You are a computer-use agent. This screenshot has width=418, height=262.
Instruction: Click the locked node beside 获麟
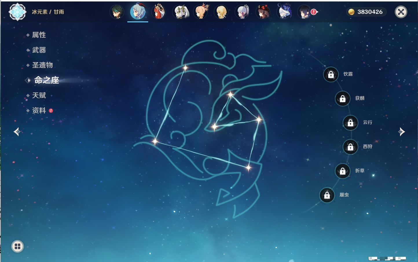(x=342, y=99)
